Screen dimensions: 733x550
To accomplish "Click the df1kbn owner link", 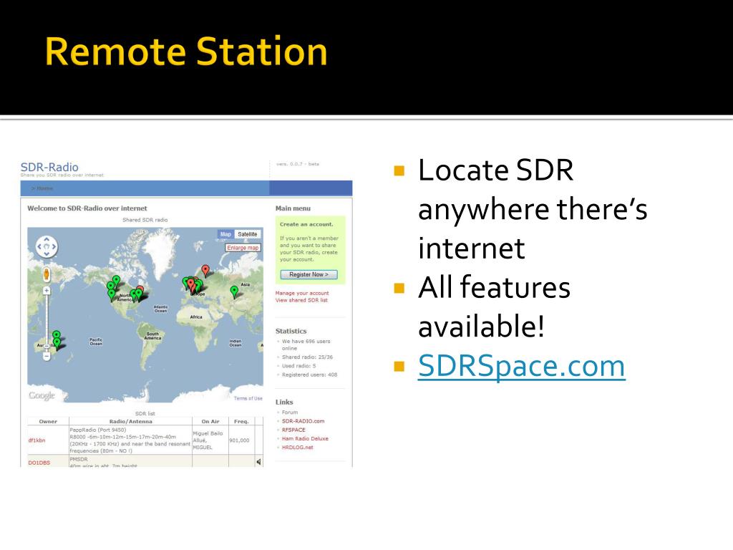I will pyautogui.click(x=37, y=440).
